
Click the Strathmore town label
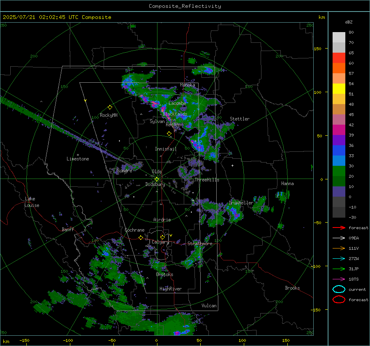pyautogui.click(x=200, y=244)
